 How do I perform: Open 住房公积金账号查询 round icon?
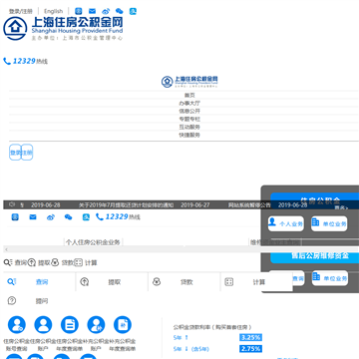pos(17,325)
